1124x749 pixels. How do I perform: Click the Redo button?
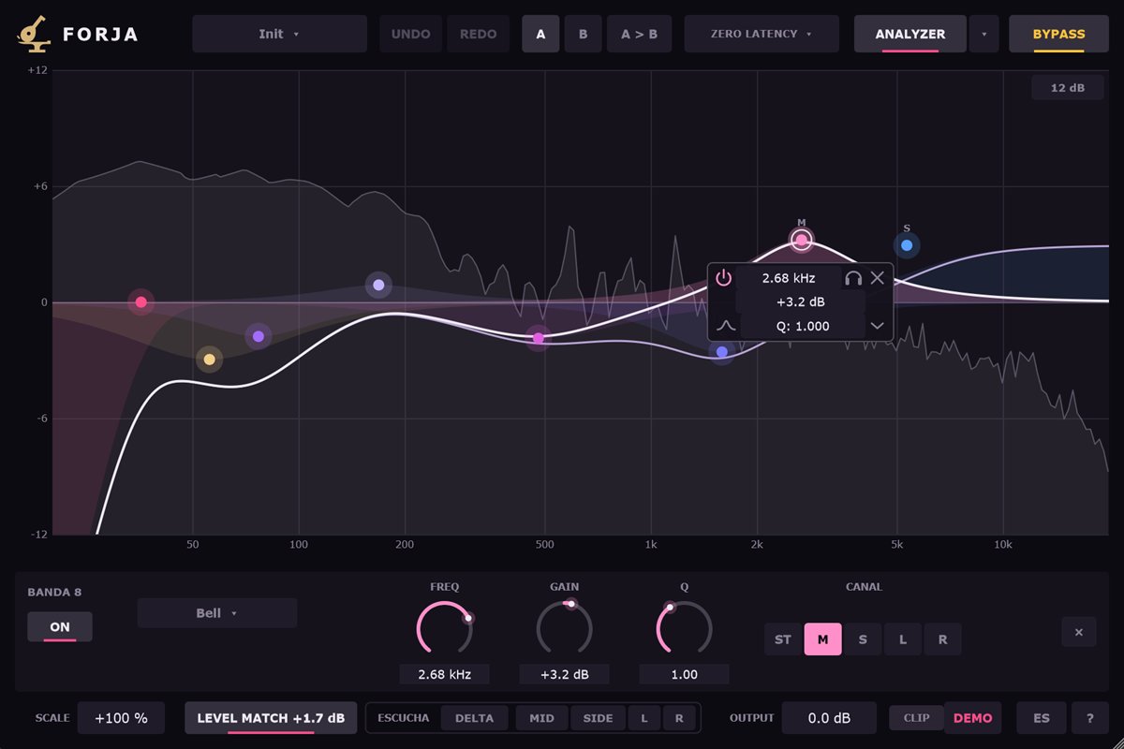click(478, 34)
